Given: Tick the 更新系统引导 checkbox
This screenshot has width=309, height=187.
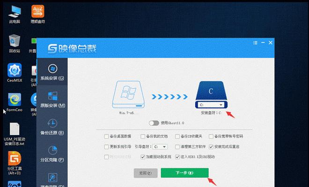Looking at the screenshot, I should coord(106,147).
